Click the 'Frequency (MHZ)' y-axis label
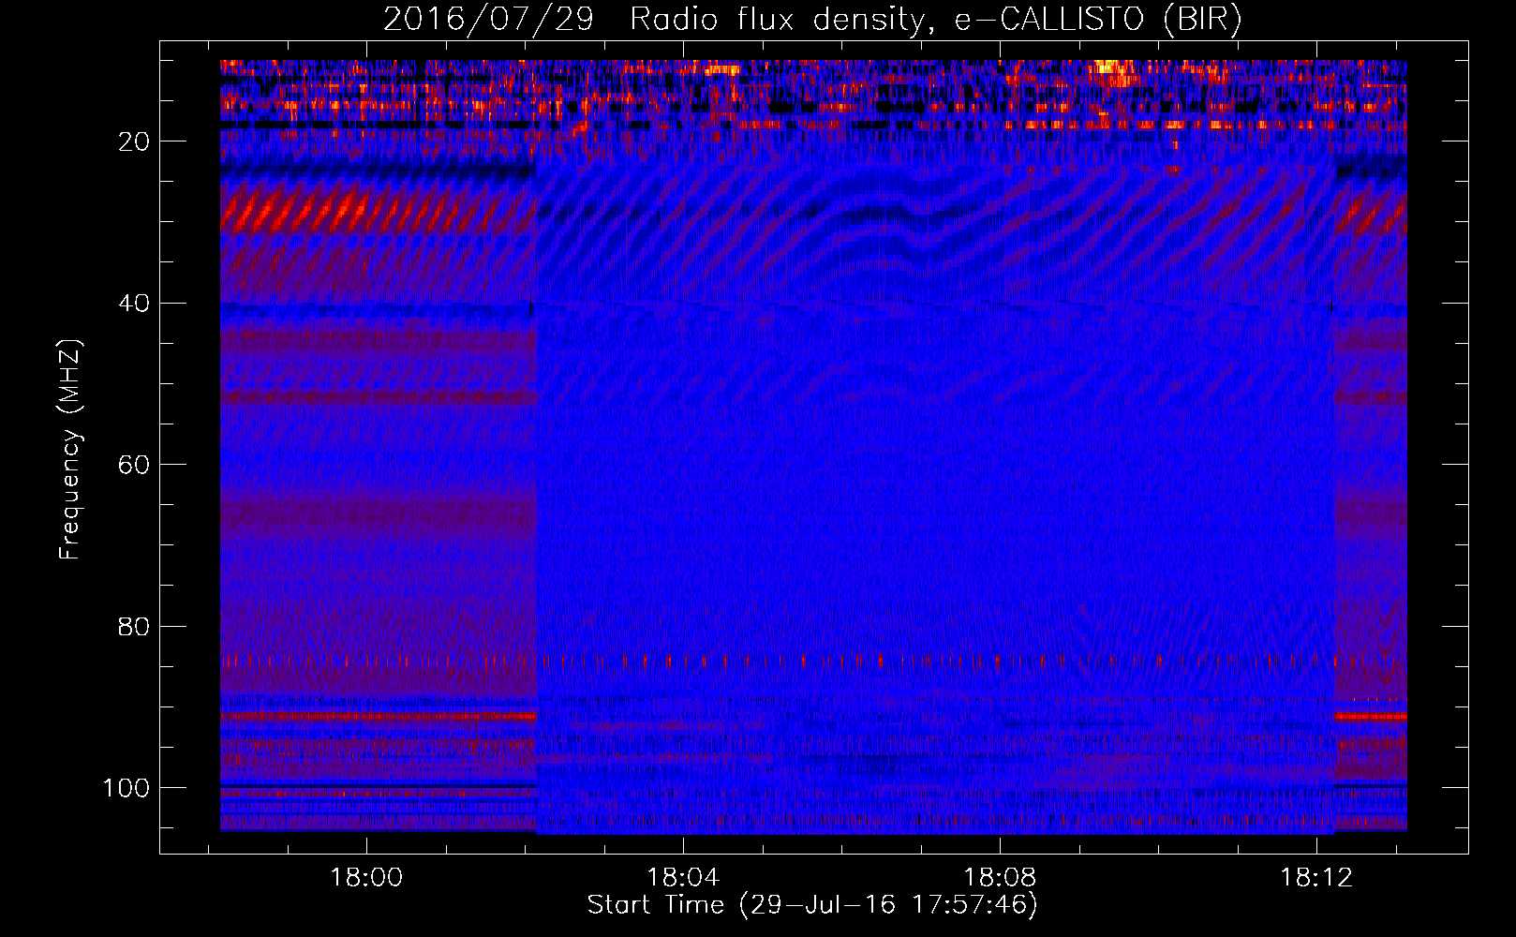Viewport: 1516px width, 937px height. pyautogui.click(x=70, y=450)
